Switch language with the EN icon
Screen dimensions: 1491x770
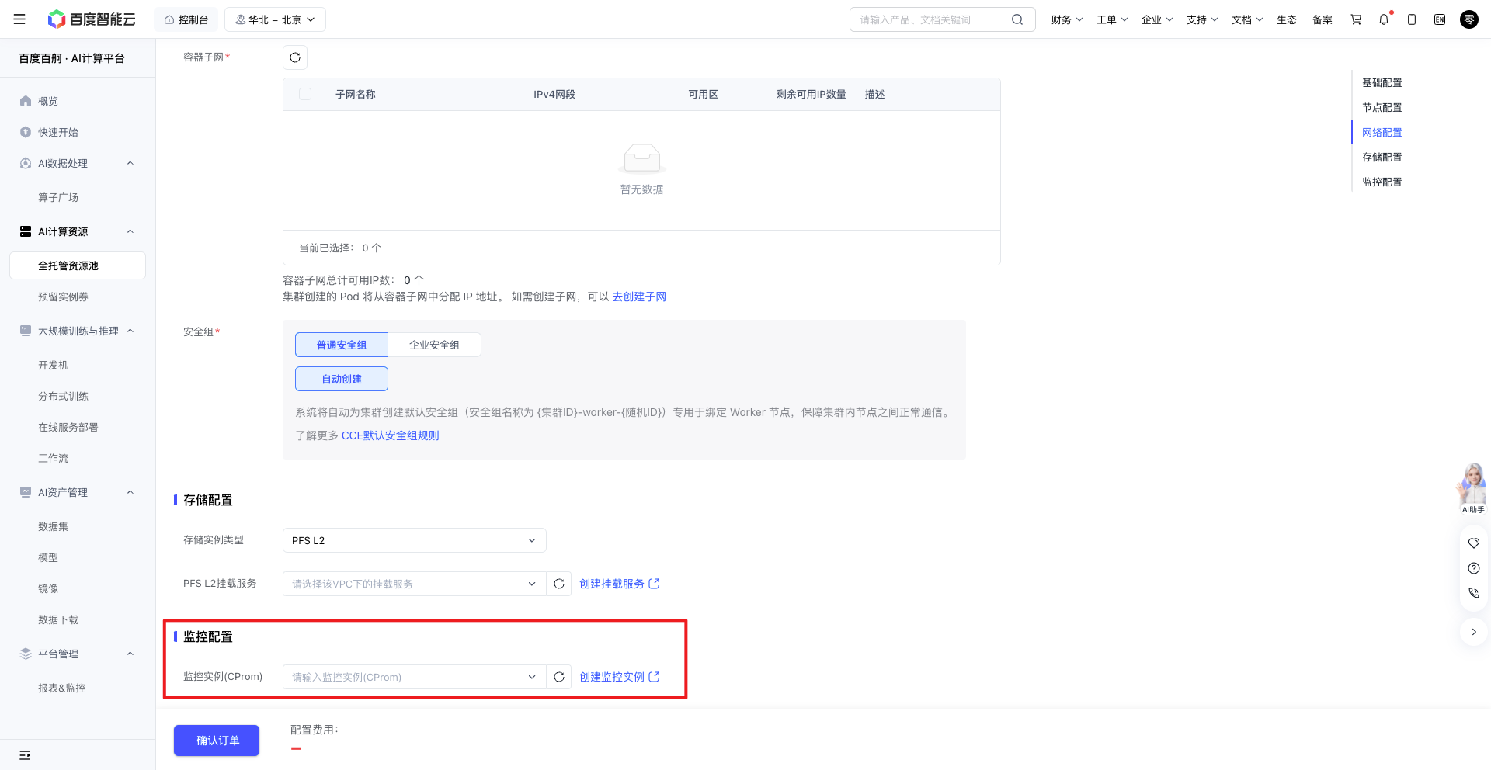[1440, 19]
